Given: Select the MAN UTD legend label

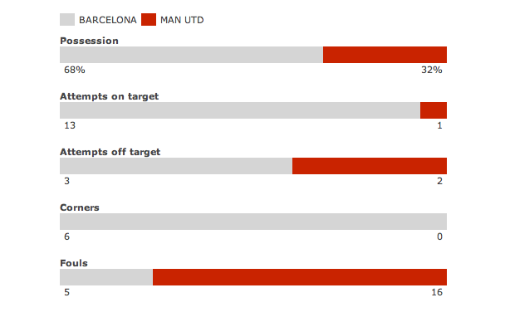Looking at the screenshot, I should pos(182,20).
